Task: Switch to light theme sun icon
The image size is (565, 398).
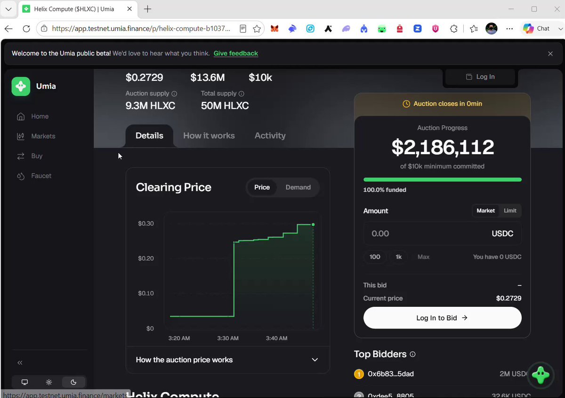Action: pos(49,382)
